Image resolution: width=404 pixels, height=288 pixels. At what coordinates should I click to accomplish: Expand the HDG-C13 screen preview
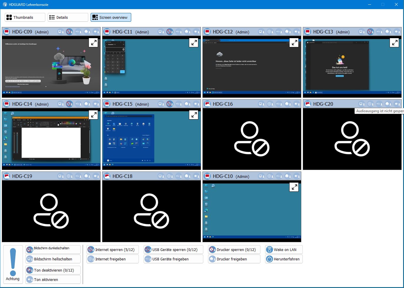pos(395,43)
